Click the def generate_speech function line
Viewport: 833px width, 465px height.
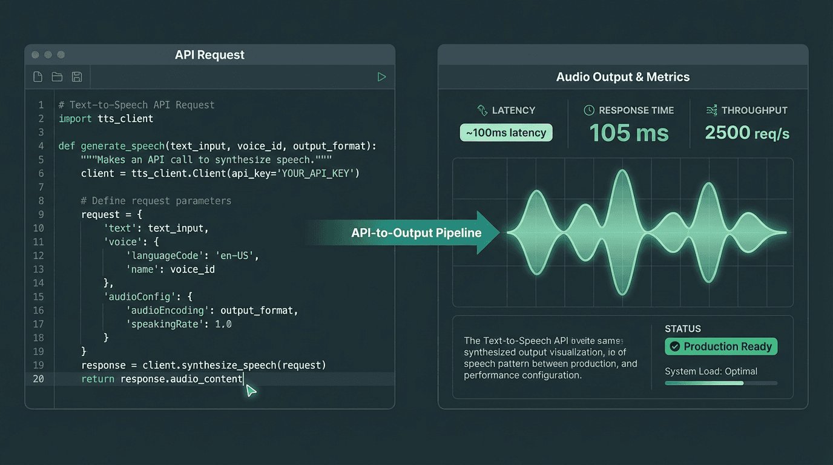point(217,146)
